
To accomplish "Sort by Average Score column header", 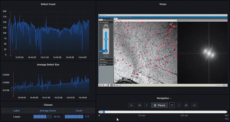I will point(48,111).
